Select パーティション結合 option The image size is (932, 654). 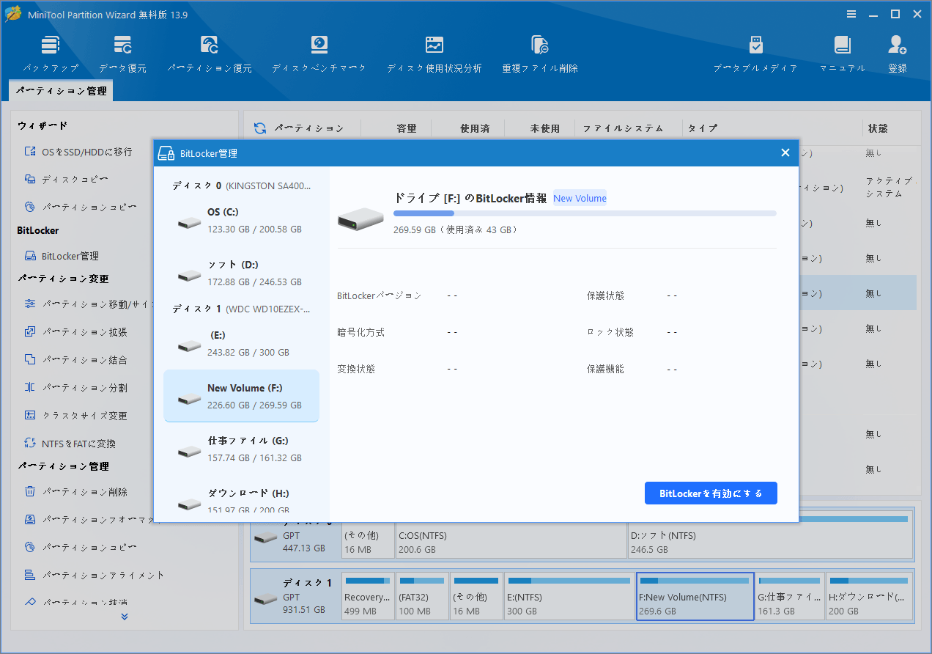coord(76,360)
